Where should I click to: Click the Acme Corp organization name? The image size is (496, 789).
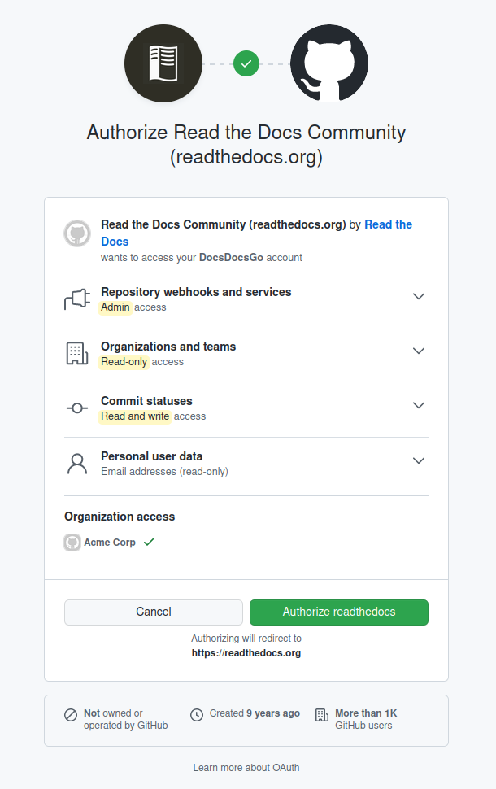(x=110, y=543)
